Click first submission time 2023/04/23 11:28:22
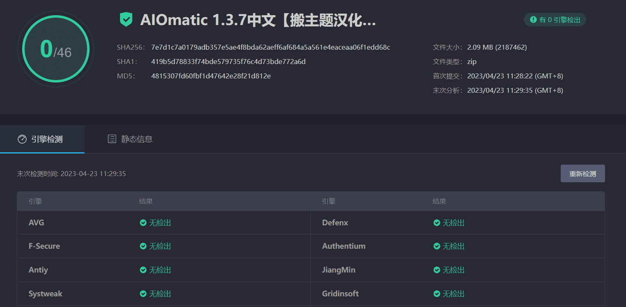This screenshot has height=307, width=626. (x=515, y=76)
